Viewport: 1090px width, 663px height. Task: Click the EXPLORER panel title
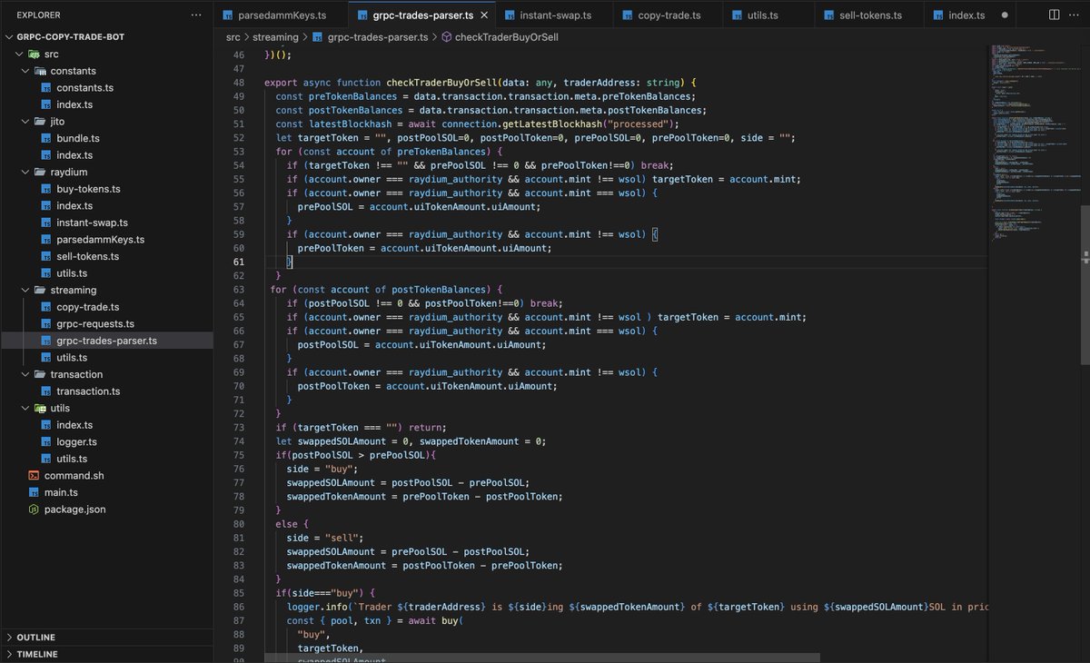[x=38, y=15]
